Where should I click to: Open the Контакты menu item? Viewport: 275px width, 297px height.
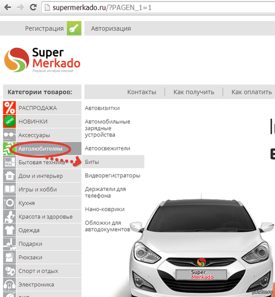[142, 92]
